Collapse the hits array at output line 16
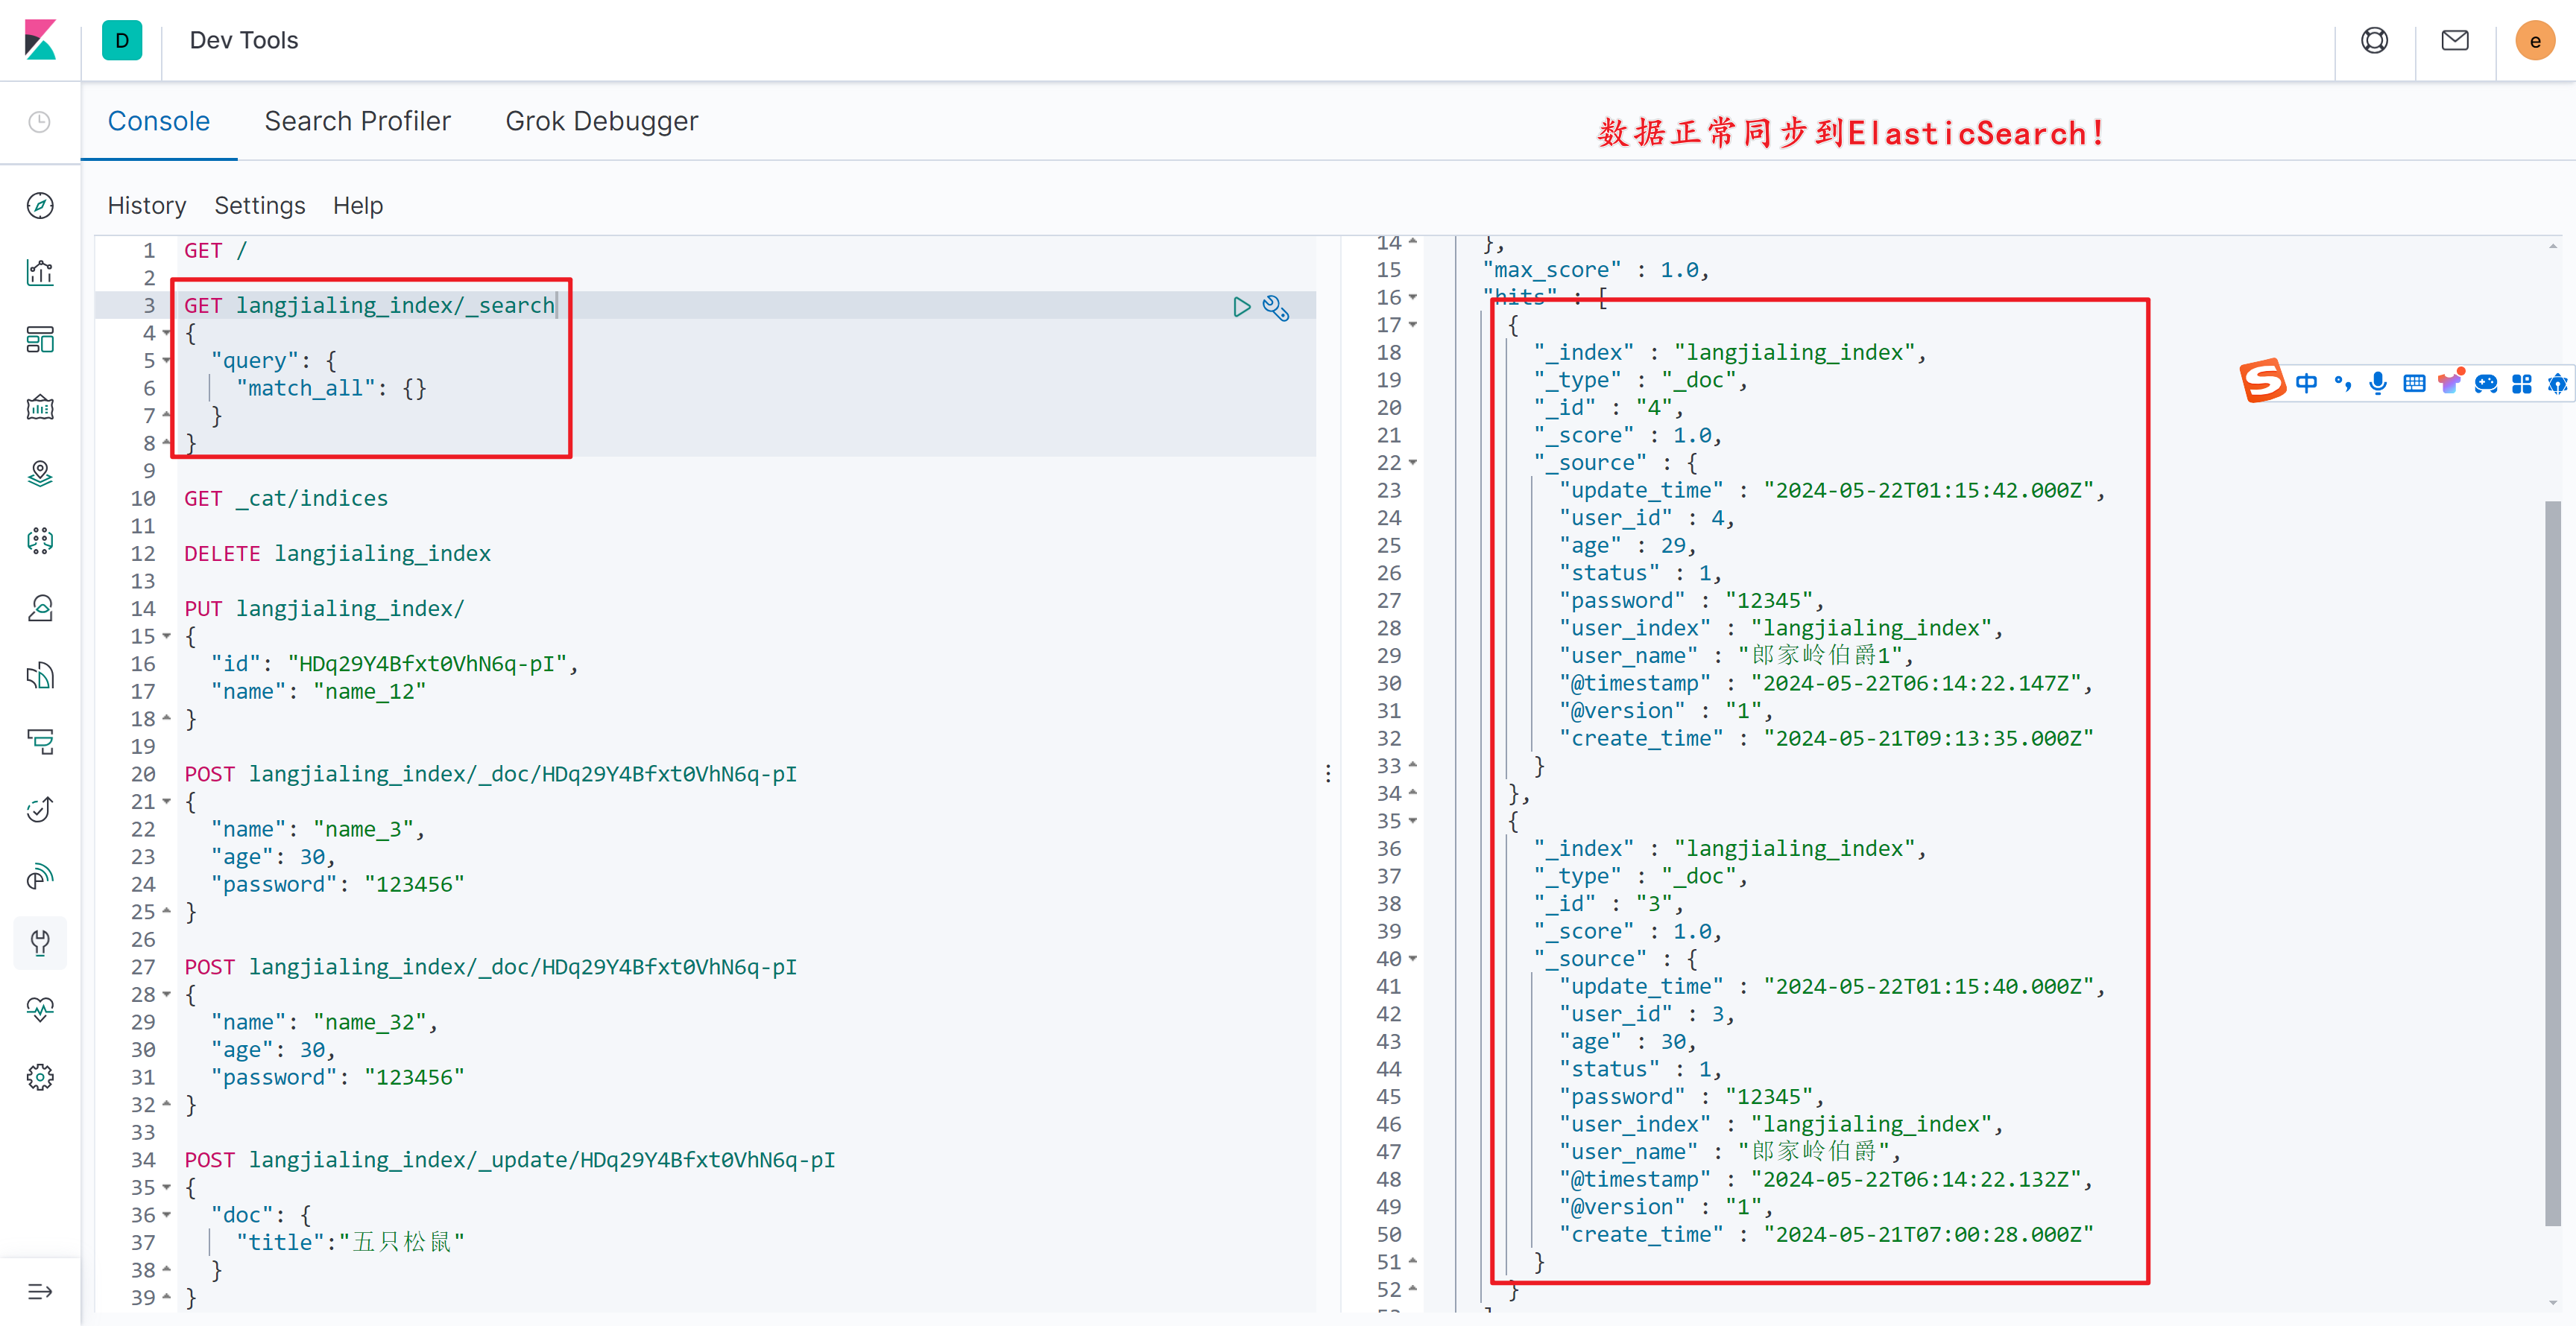The width and height of the screenshot is (2576, 1326). 1413,296
